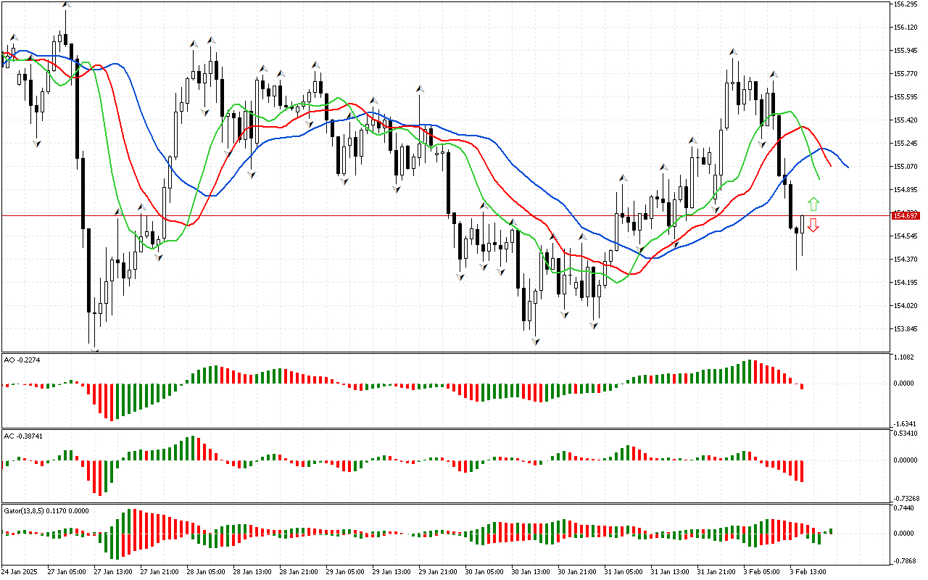The image size is (928, 580).
Task: Click the 154.370 price level label
Action: pos(905,260)
